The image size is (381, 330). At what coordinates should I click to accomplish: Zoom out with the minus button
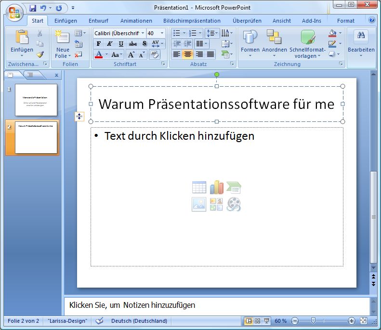(295, 321)
